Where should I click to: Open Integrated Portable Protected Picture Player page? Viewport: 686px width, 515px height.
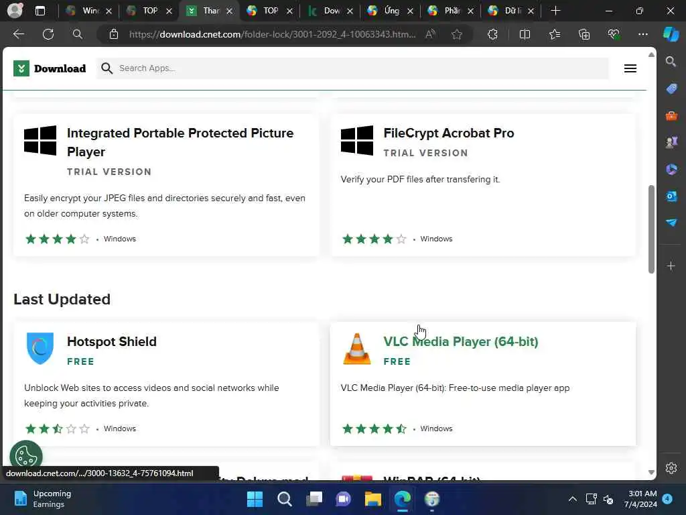(180, 142)
